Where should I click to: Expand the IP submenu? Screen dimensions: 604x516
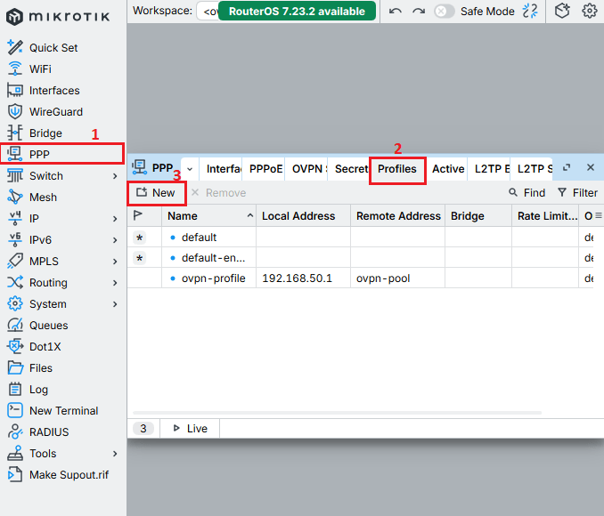[x=115, y=219]
